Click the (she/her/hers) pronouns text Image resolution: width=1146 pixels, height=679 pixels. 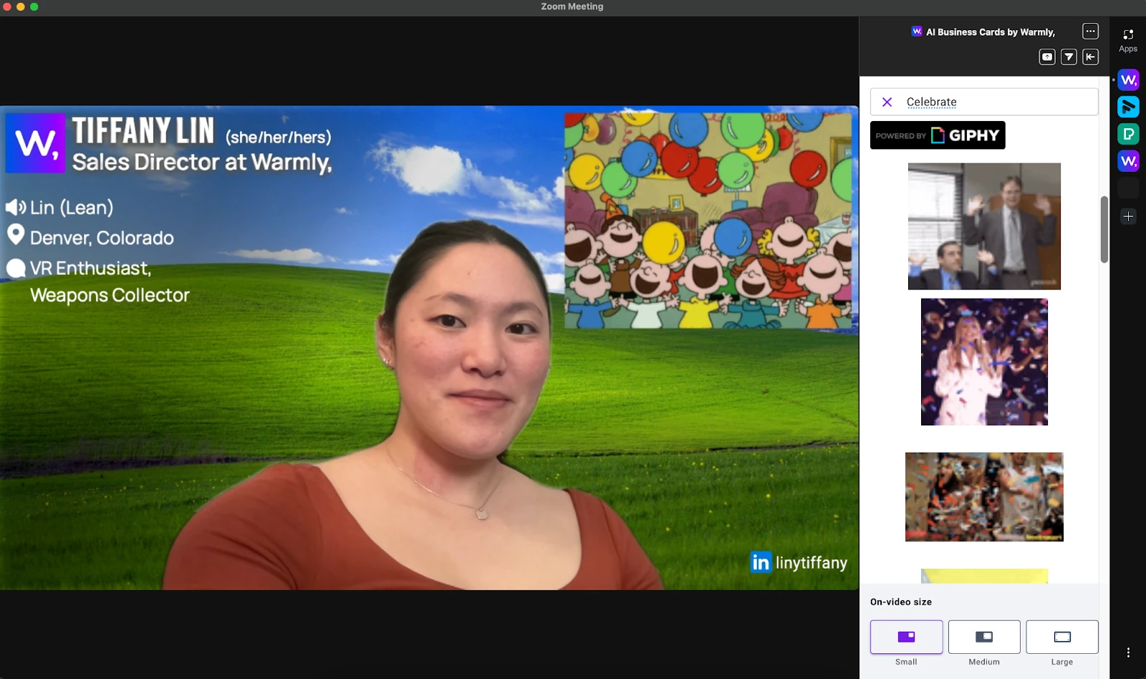[279, 137]
